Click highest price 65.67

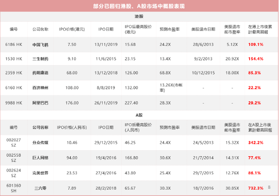click(130, 188)
